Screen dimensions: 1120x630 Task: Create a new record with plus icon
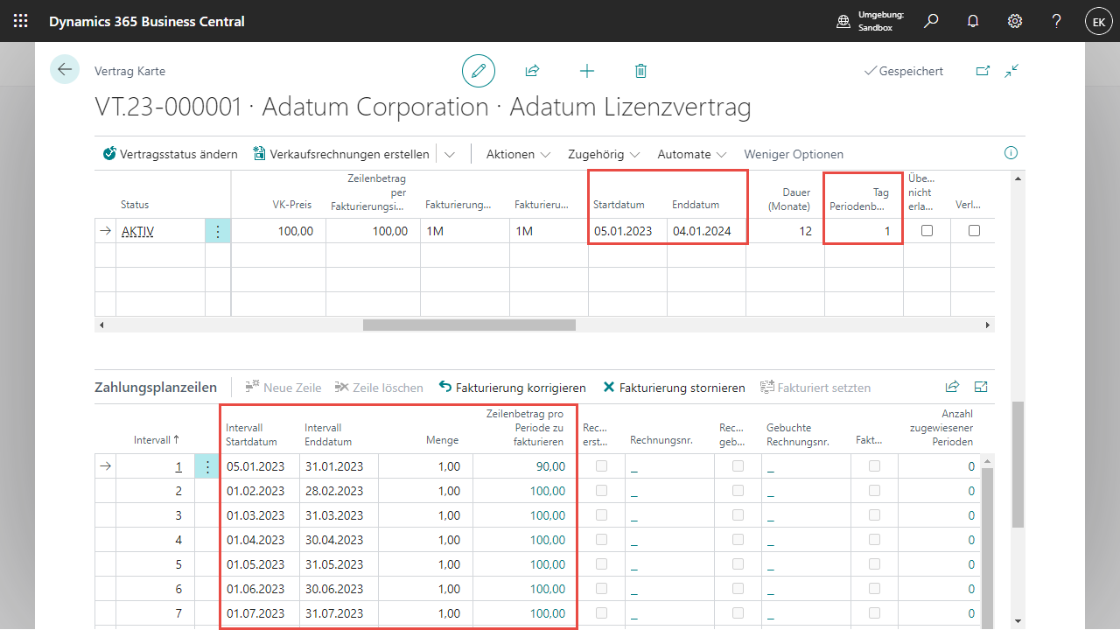point(587,71)
